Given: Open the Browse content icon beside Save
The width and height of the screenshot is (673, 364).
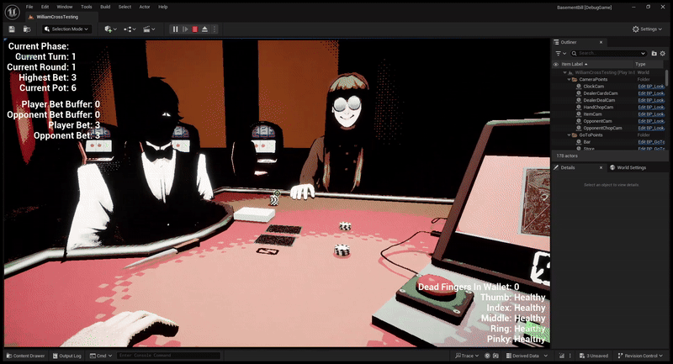Looking at the screenshot, I should coord(27,29).
